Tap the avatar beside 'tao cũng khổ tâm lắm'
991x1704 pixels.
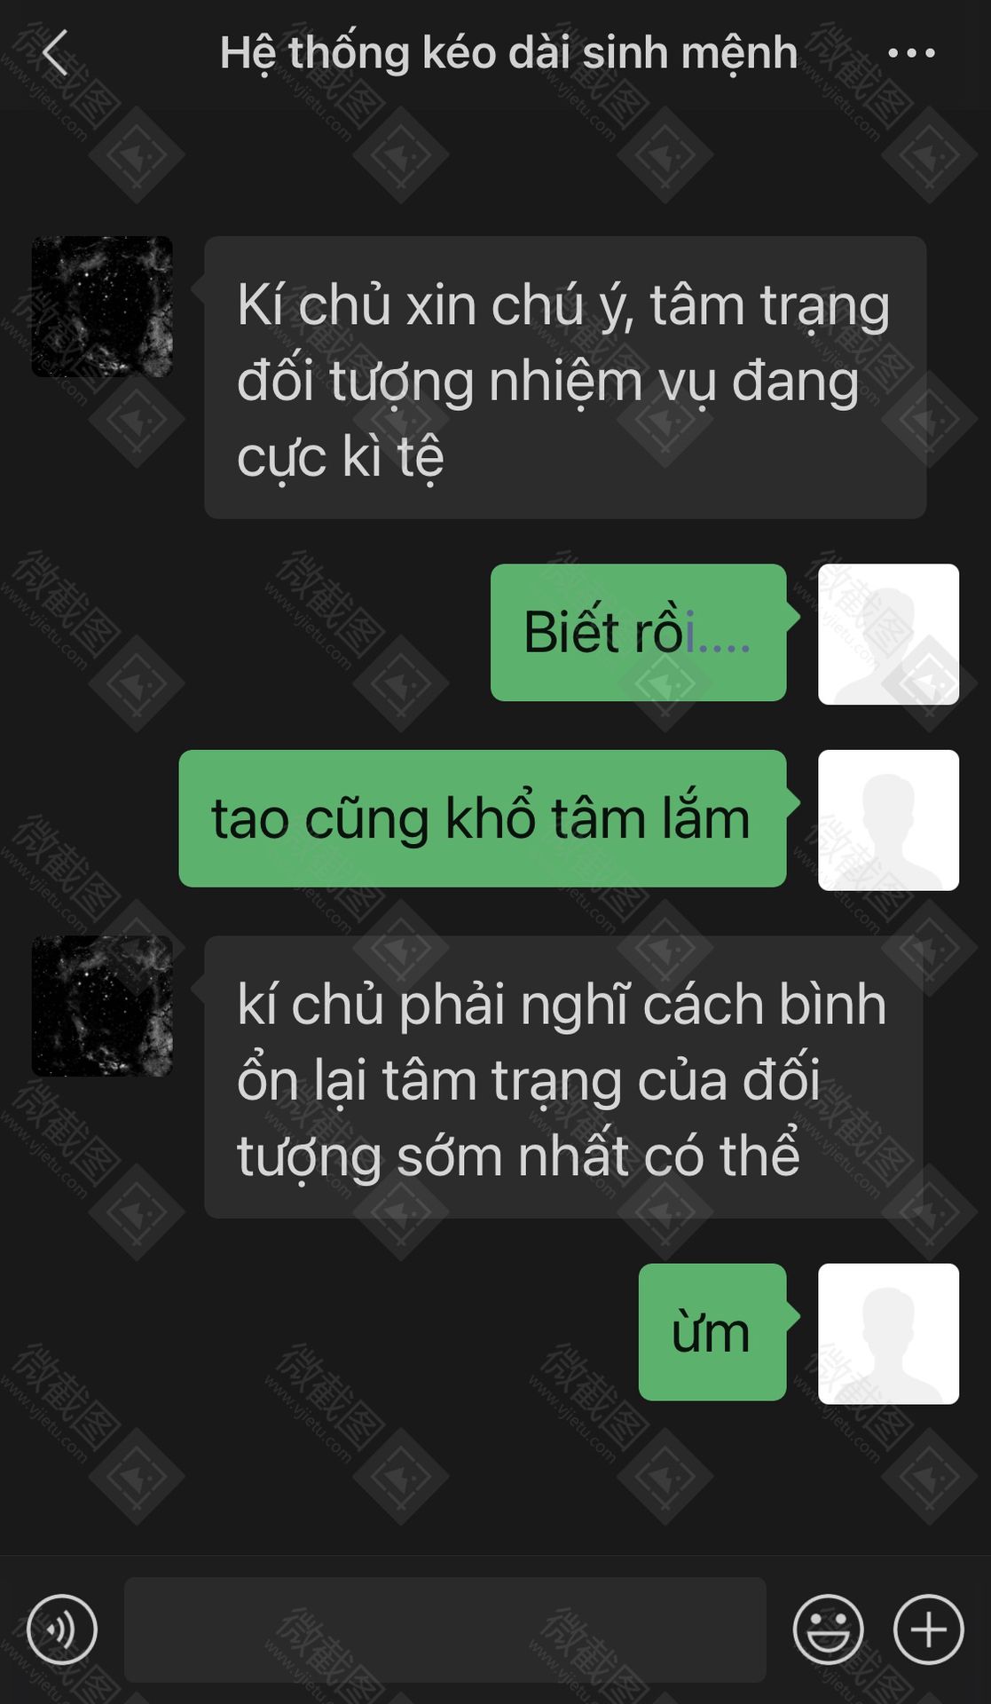click(x=888, y=820)
